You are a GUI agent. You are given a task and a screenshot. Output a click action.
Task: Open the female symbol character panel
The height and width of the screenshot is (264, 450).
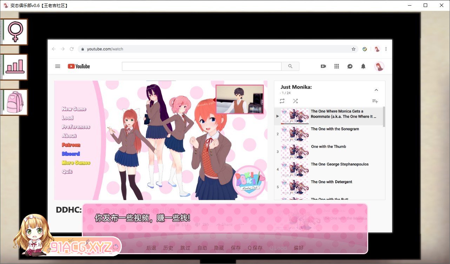click(15, 32)
